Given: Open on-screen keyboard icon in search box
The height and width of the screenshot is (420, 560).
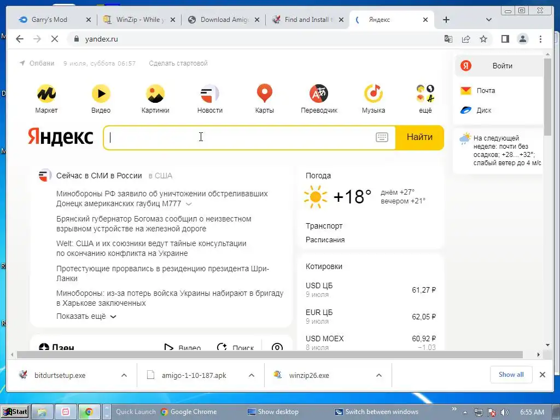Looking at the screenshot, I should [382, 137].
